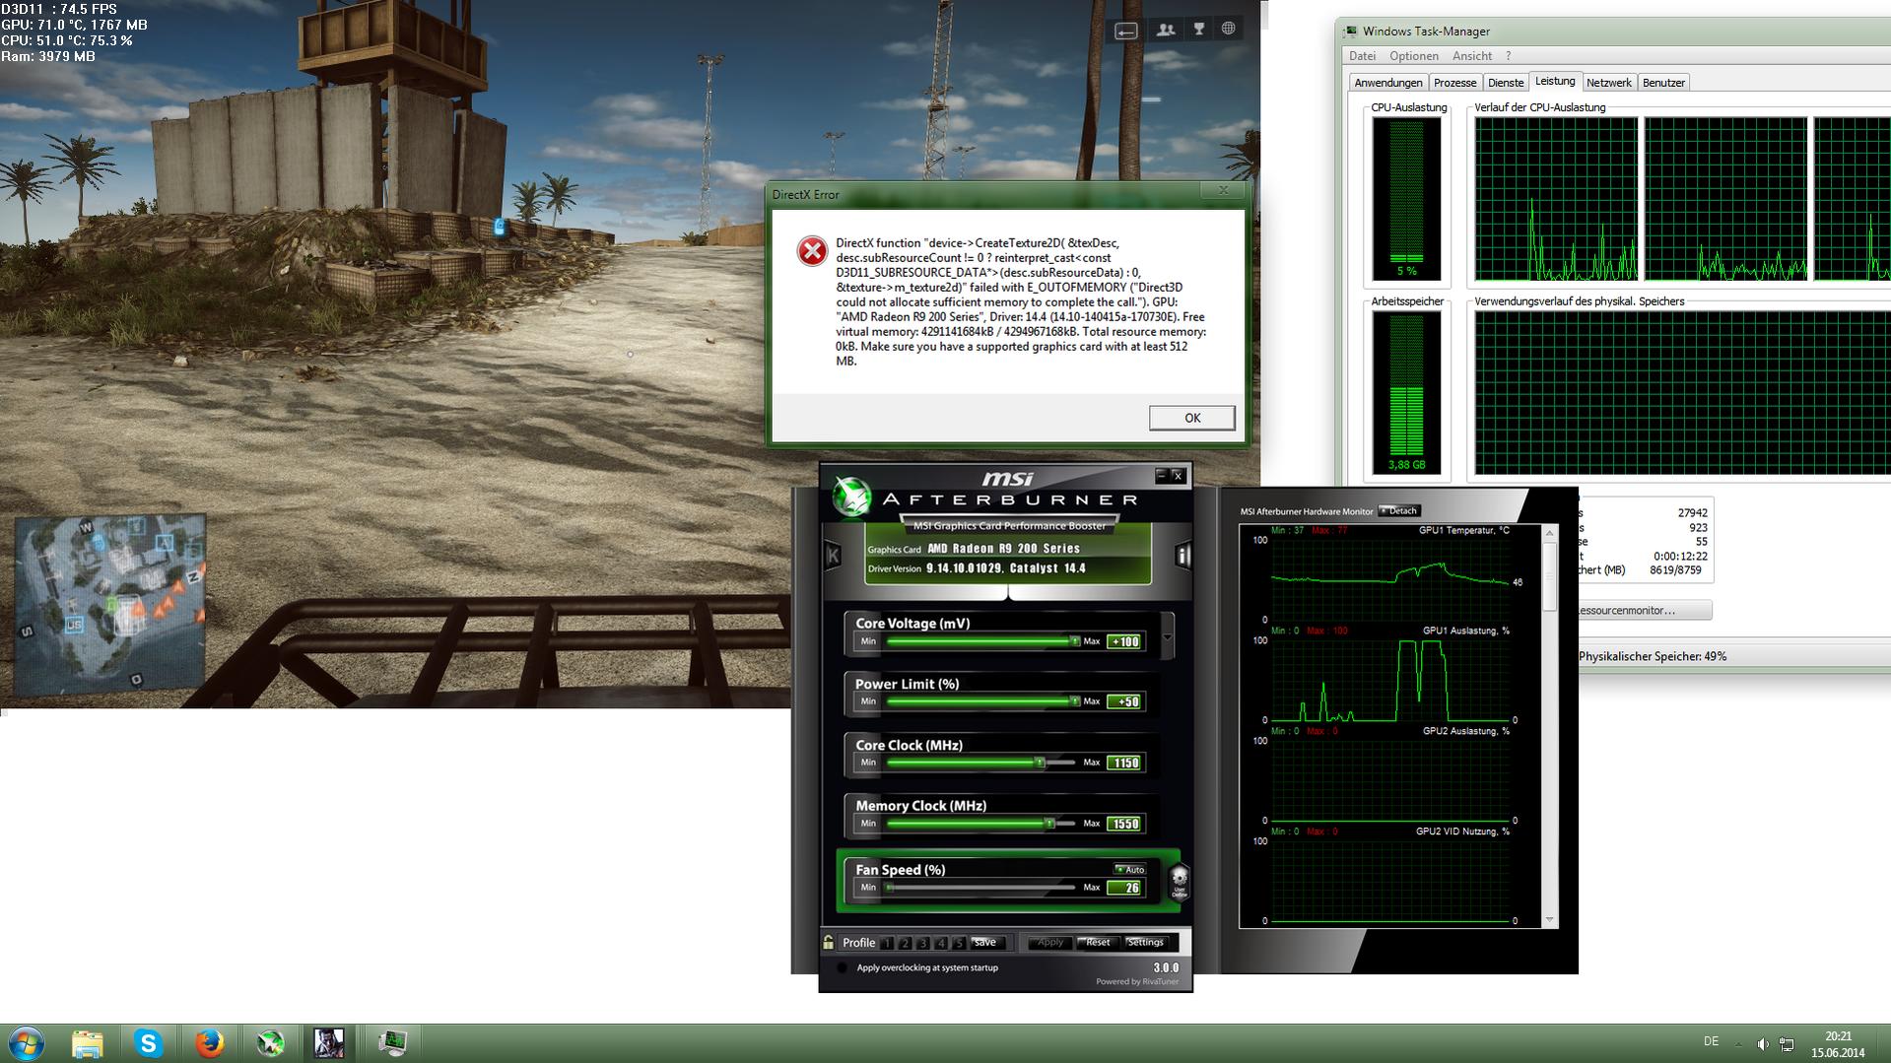Click the volume speaker tray icon
This screenshot has width=1891, height=1063.
[x=1763, y=1043]
